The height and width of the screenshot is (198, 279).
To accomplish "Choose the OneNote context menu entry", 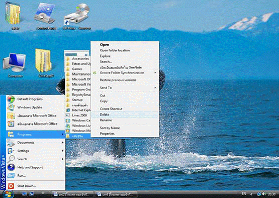I will (x=121, y=68).
